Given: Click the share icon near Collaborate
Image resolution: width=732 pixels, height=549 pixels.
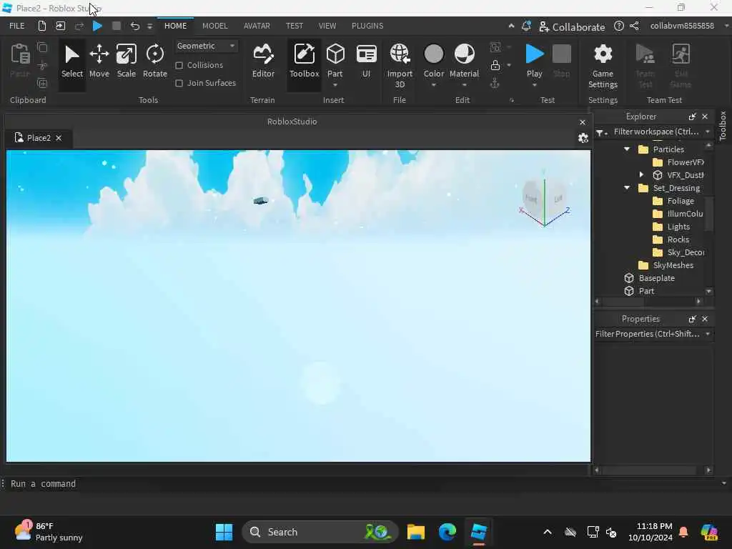Looking at the screenshot, I should click(x=634, y=26).
